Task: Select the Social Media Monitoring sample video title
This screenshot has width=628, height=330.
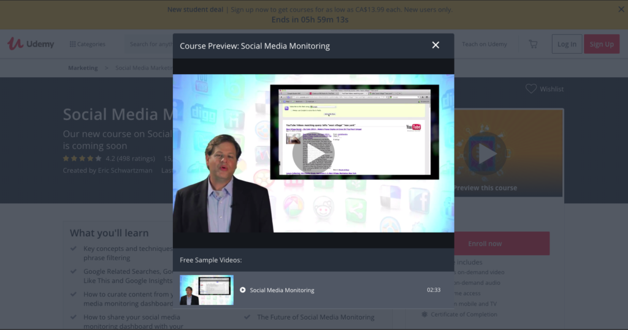Action: pyautogui.click(x=282, y=290)
